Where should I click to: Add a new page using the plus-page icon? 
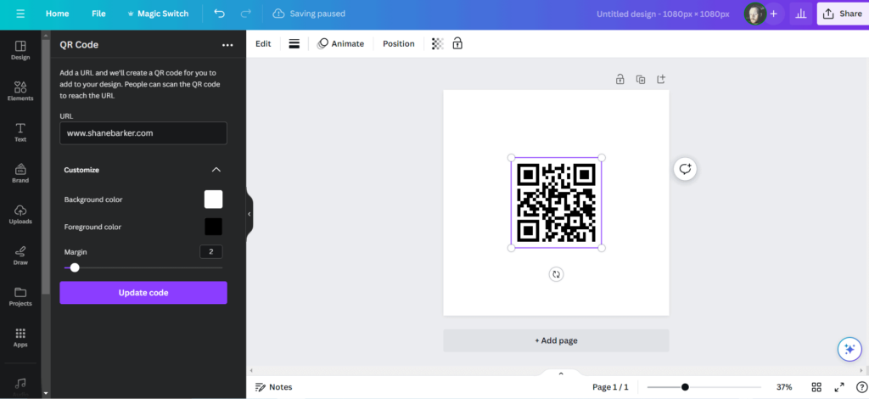point(660,79)
